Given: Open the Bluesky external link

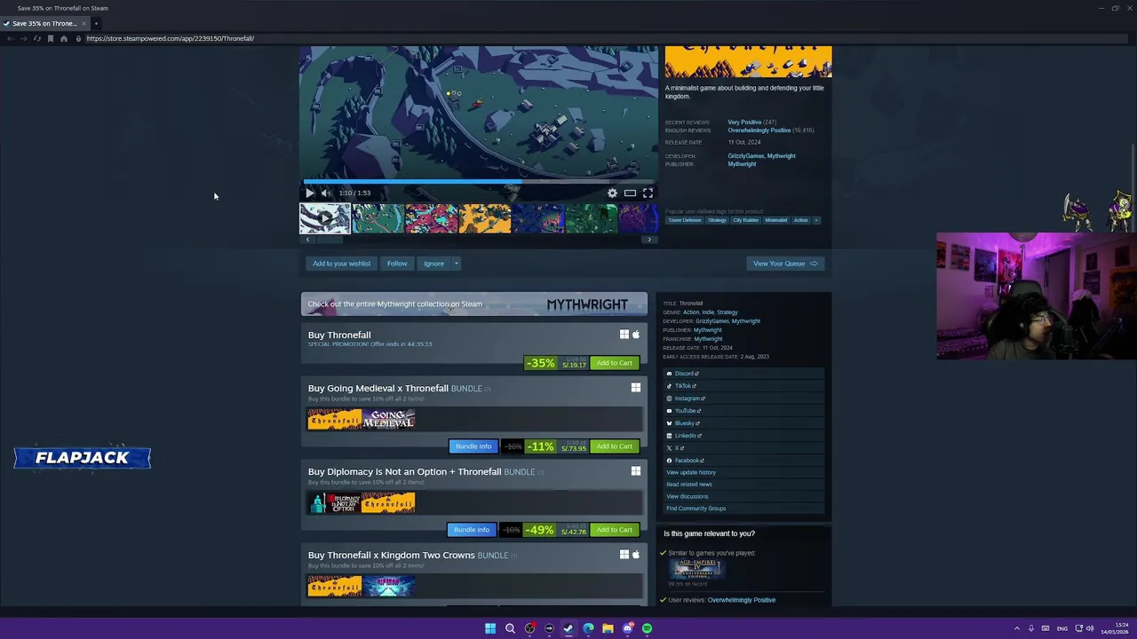Looking at the screenshot, I should (683, 423).
